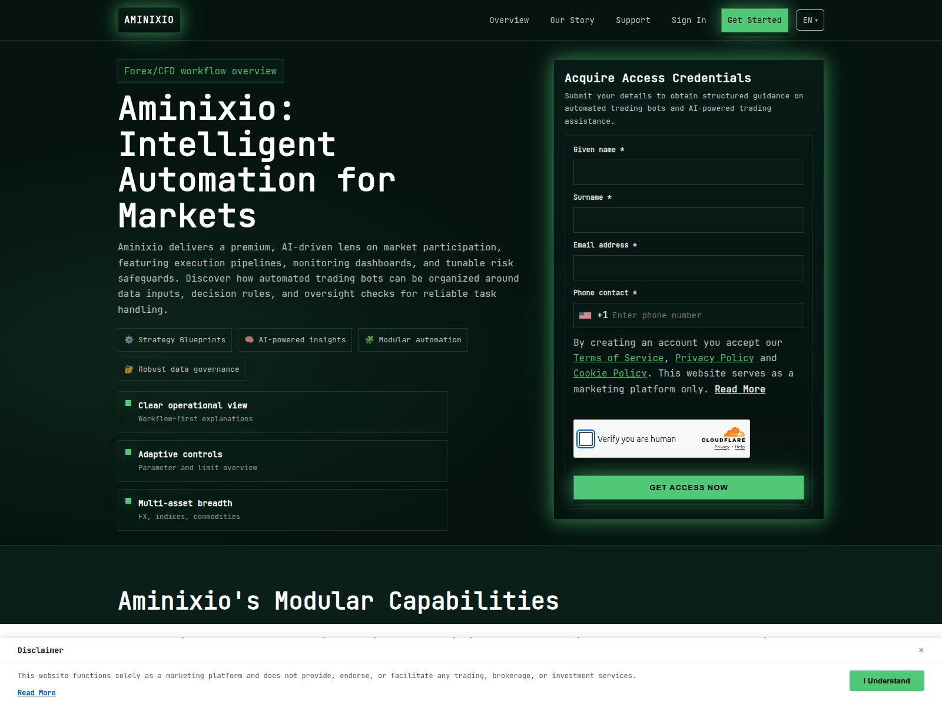Image resolution: width=942 pixels, height=707 pixels.
Task: Click the Cloudflare Help link
Action: (739, 447)
